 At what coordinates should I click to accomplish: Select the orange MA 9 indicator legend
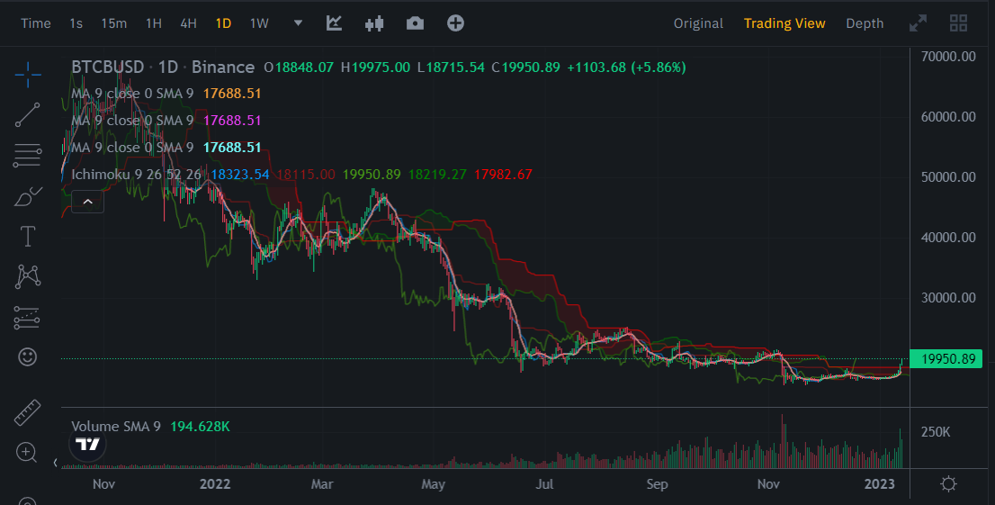166,94
